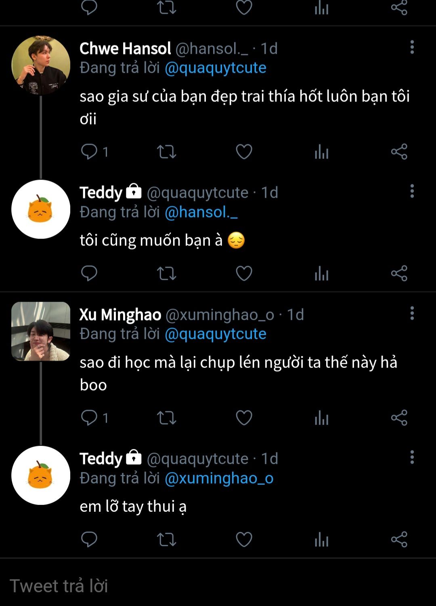Like Xu Minghao's reply
This screenshot has height=606, width=436.
coord(244,418)
